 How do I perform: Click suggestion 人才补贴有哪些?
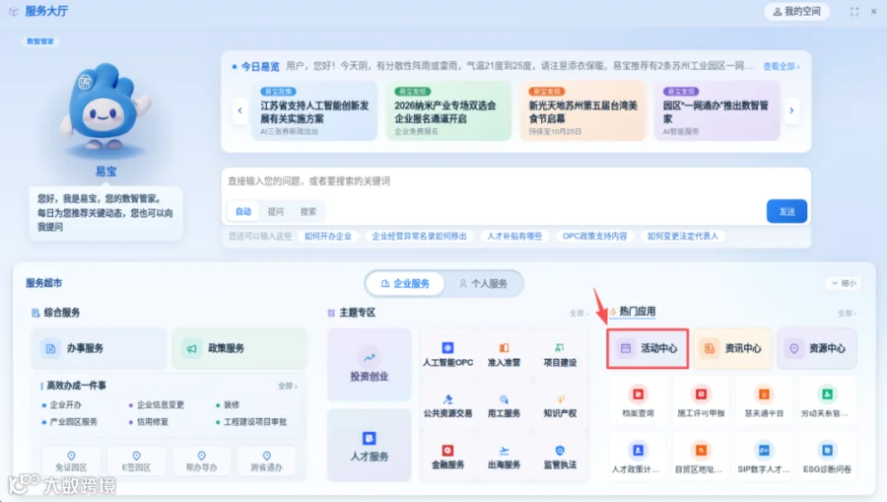point(514,236)
